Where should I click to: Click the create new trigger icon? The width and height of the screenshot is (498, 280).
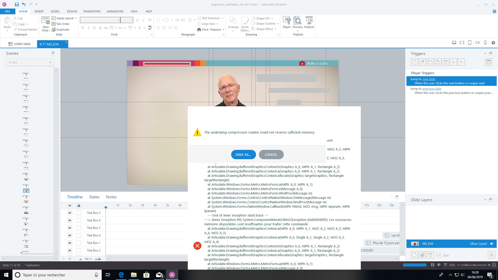click(x=414, y=62)
